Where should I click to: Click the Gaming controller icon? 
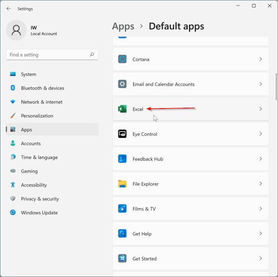click(13, 171)
